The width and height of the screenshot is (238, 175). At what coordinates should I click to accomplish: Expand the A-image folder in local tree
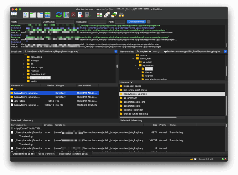click(24, 61)
